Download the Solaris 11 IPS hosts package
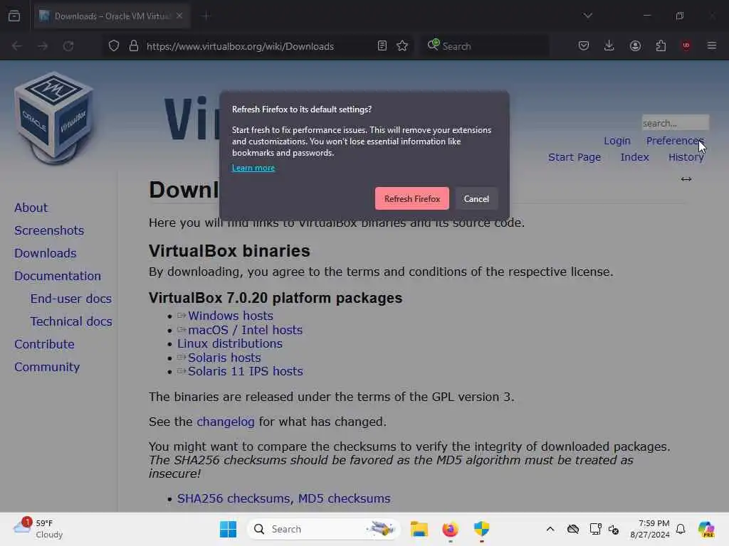 (x=246, y=371)
